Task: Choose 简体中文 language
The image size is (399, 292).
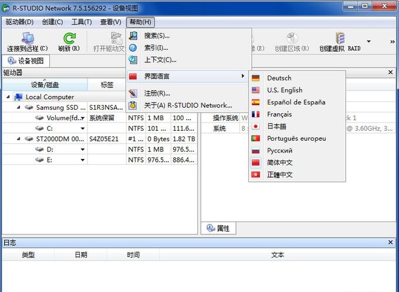Action: click(297, 162)
